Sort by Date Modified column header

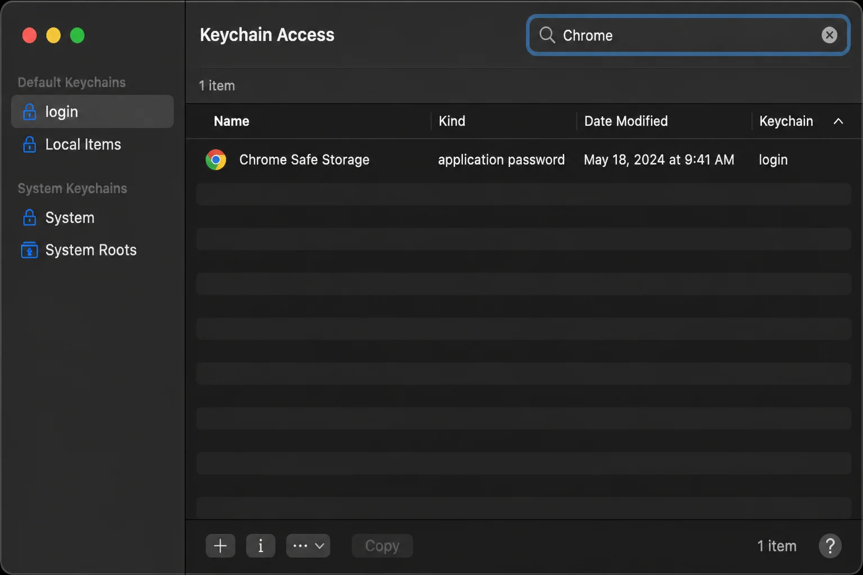click(626, 121)
